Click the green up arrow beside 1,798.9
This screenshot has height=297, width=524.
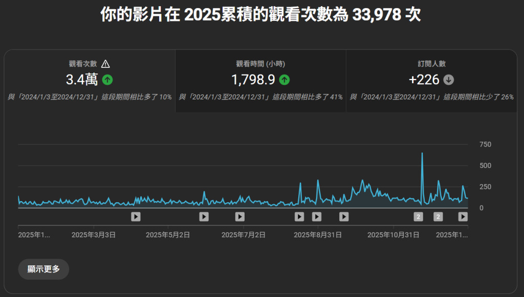click(x=285, y=80)
